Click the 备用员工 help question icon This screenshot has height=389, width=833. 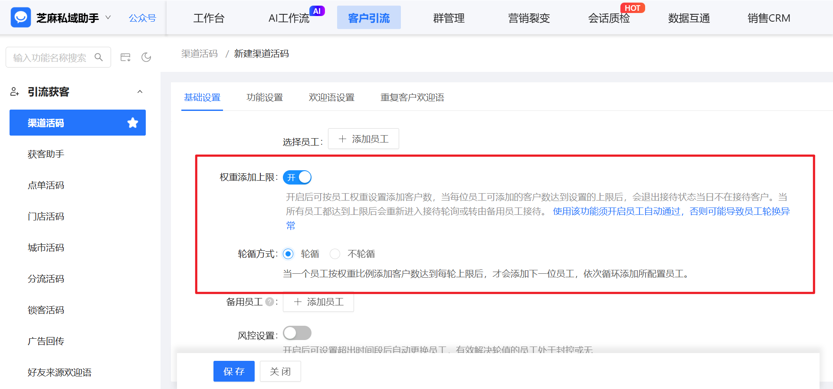pyautogui.click(x=269, y=301)
